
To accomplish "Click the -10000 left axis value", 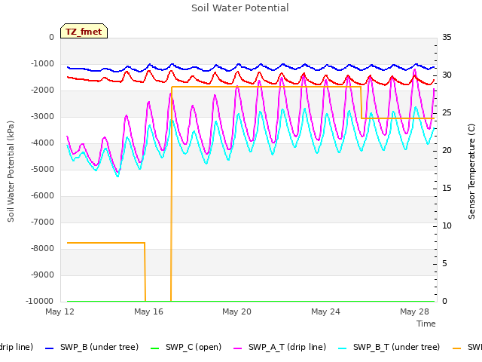I will 39,301.
